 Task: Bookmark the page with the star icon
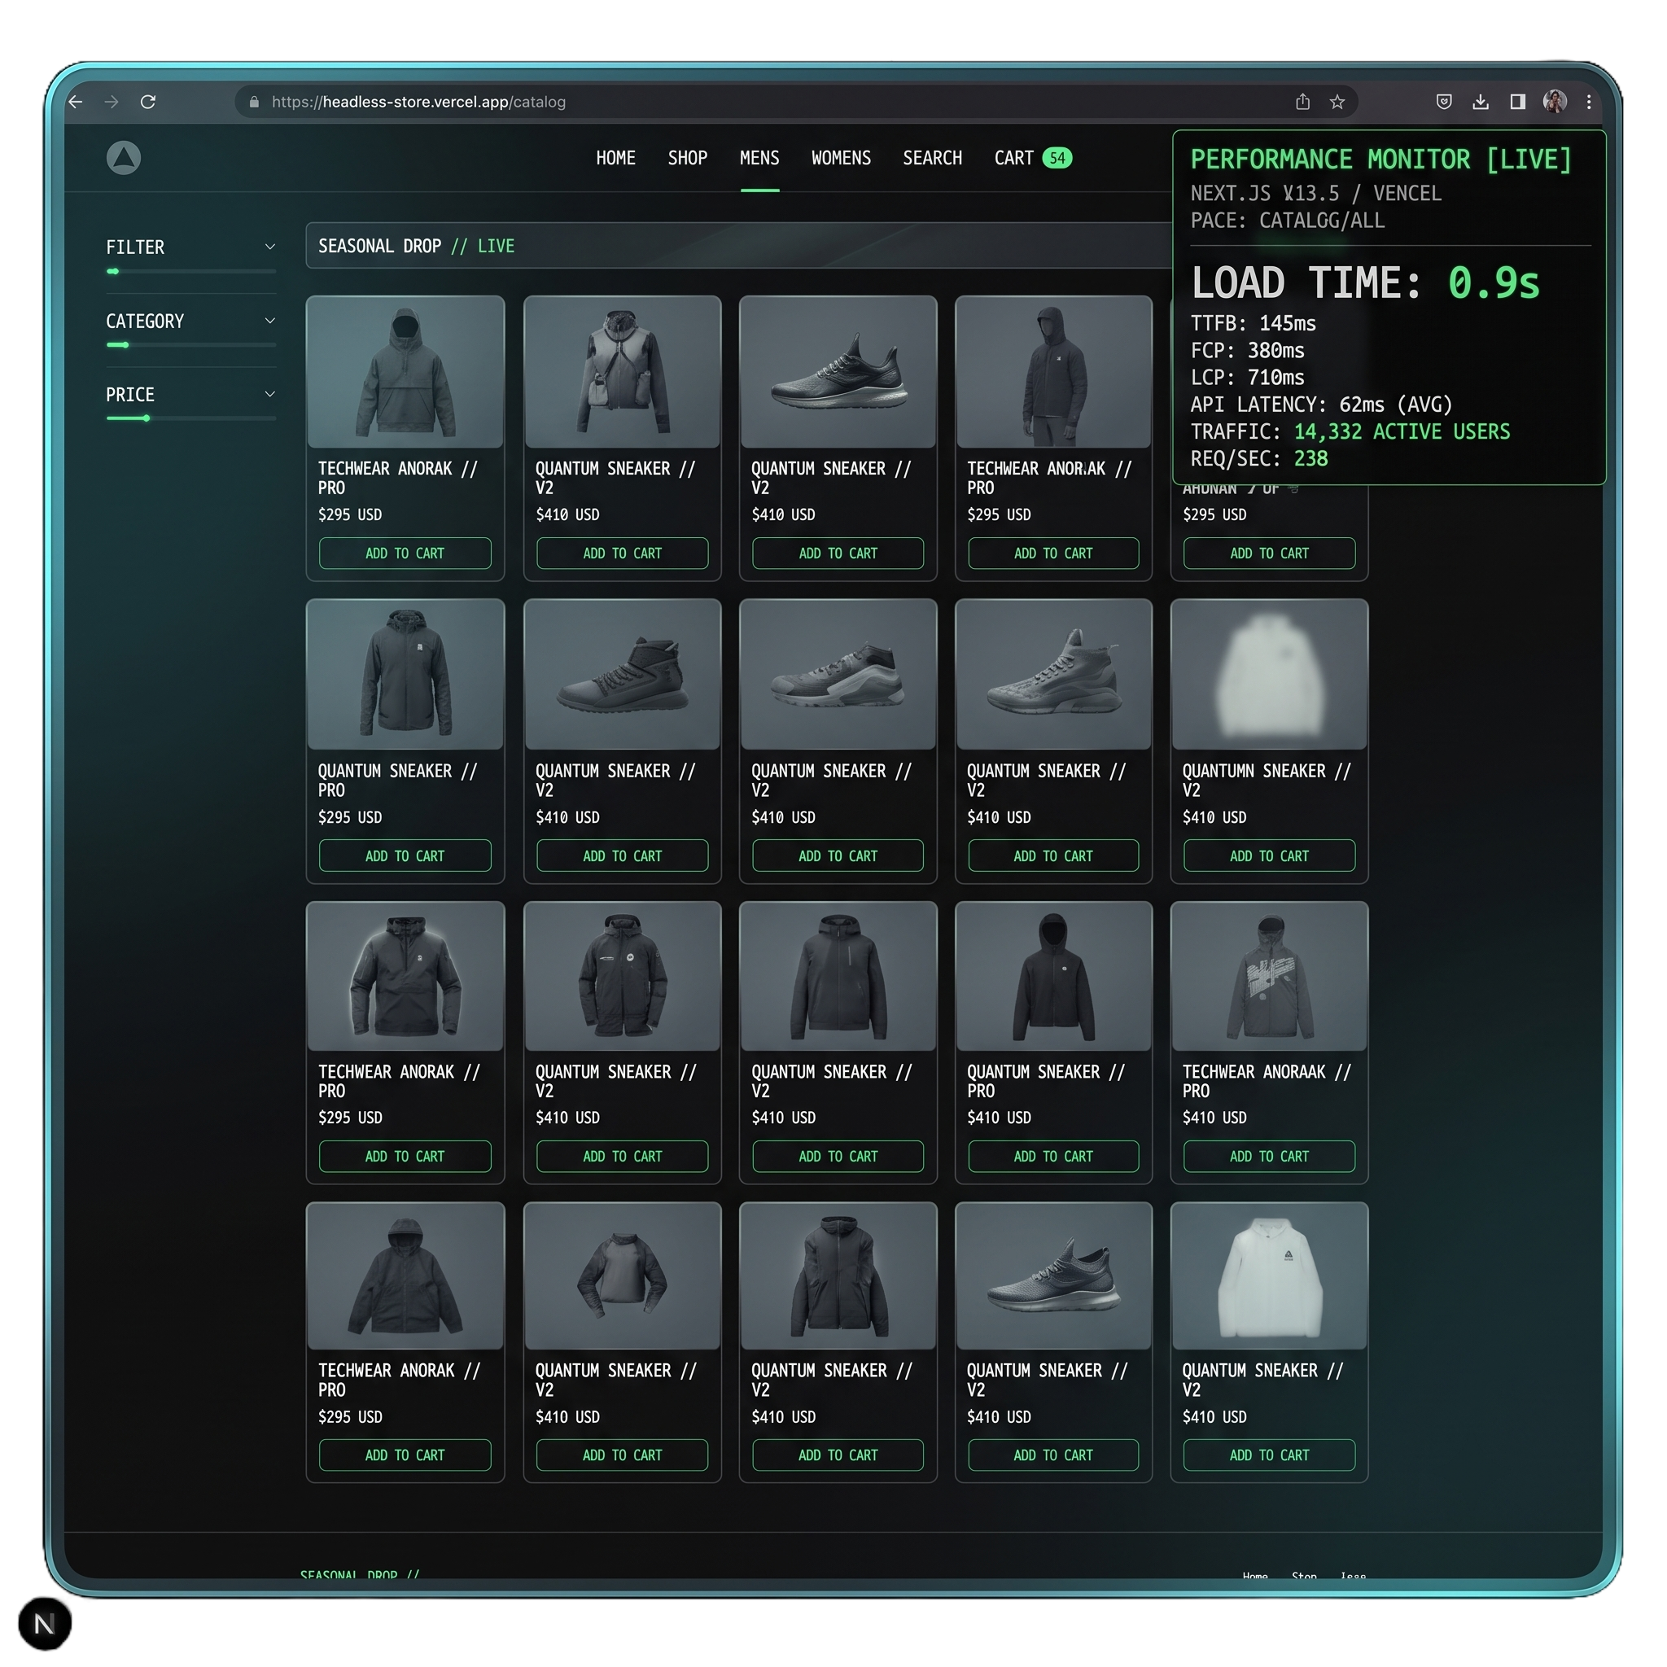(1337, 102)
